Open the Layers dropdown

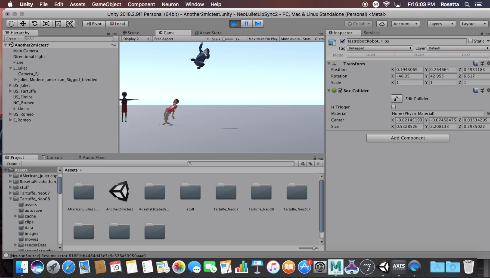[442, 24]
